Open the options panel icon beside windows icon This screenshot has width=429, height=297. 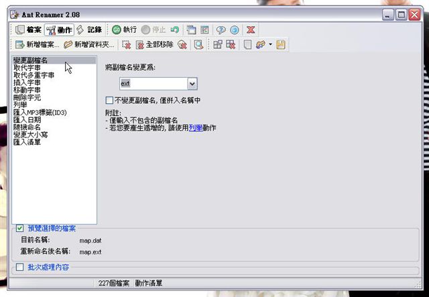pyautogui.click(x=204, y=29)
